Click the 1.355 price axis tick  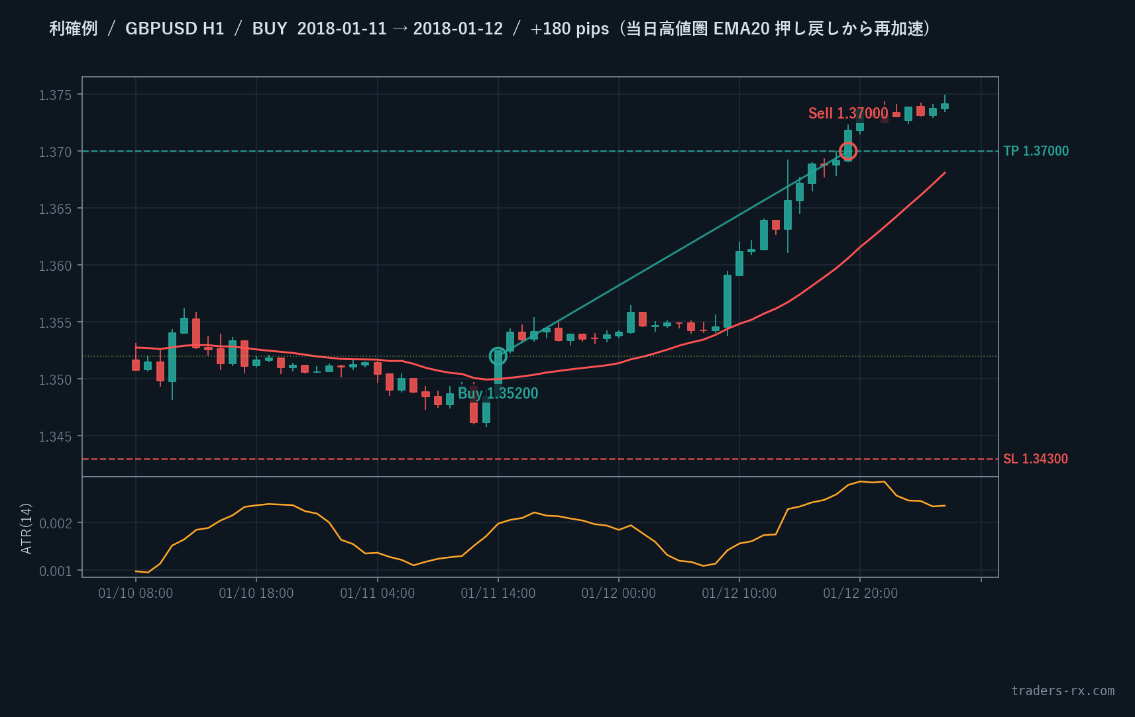[55, 322]
